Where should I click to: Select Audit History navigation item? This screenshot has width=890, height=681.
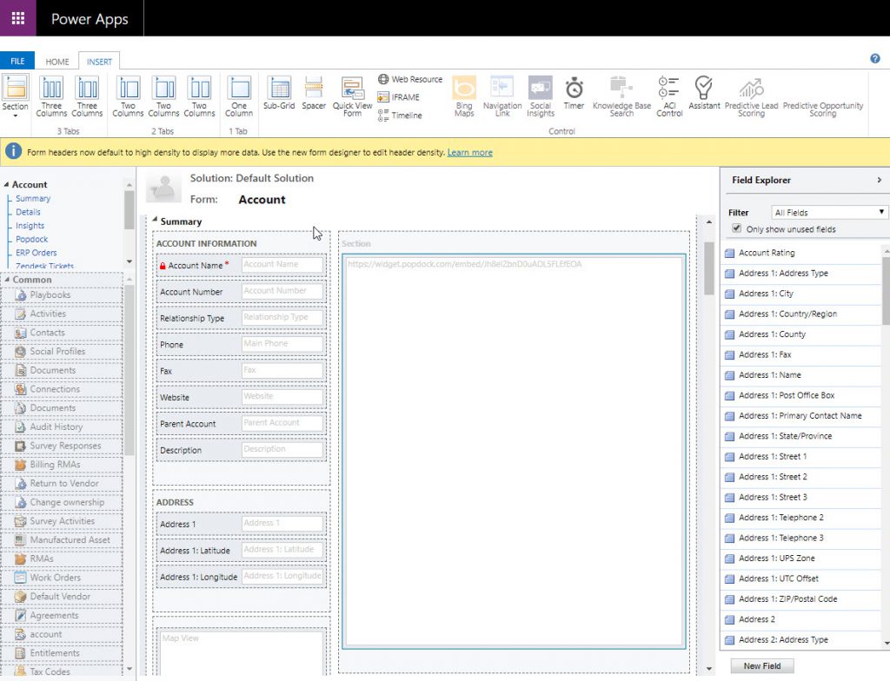62,426
